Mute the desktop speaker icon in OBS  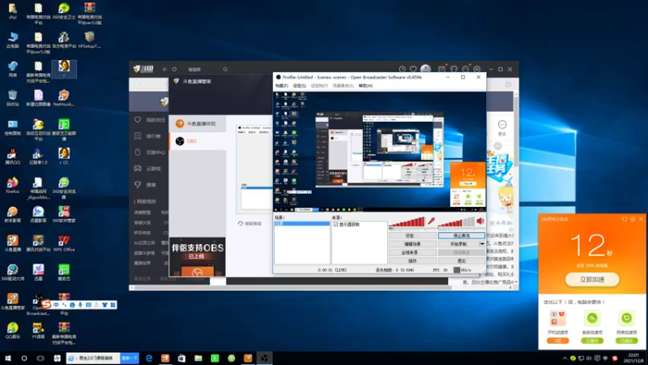[480, 221]
